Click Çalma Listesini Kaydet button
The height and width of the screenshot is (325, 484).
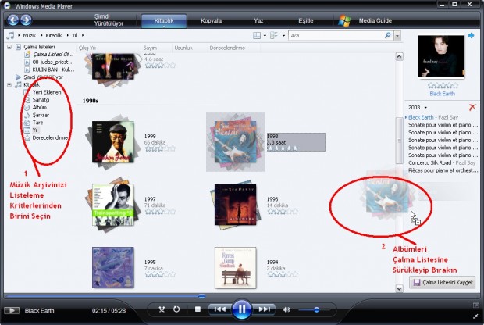pos(443,282)
